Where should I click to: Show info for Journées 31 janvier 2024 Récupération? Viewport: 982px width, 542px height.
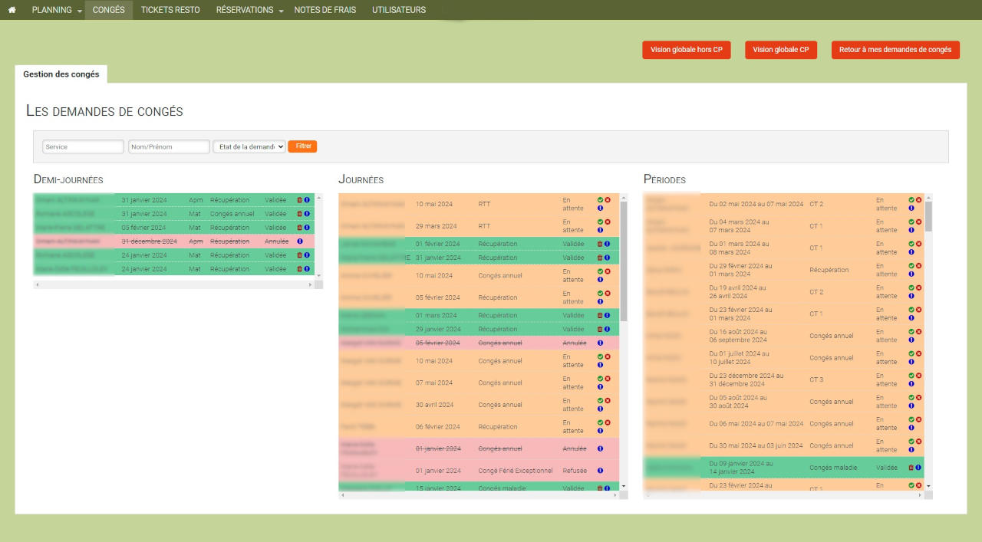click(x=608, y=258)
